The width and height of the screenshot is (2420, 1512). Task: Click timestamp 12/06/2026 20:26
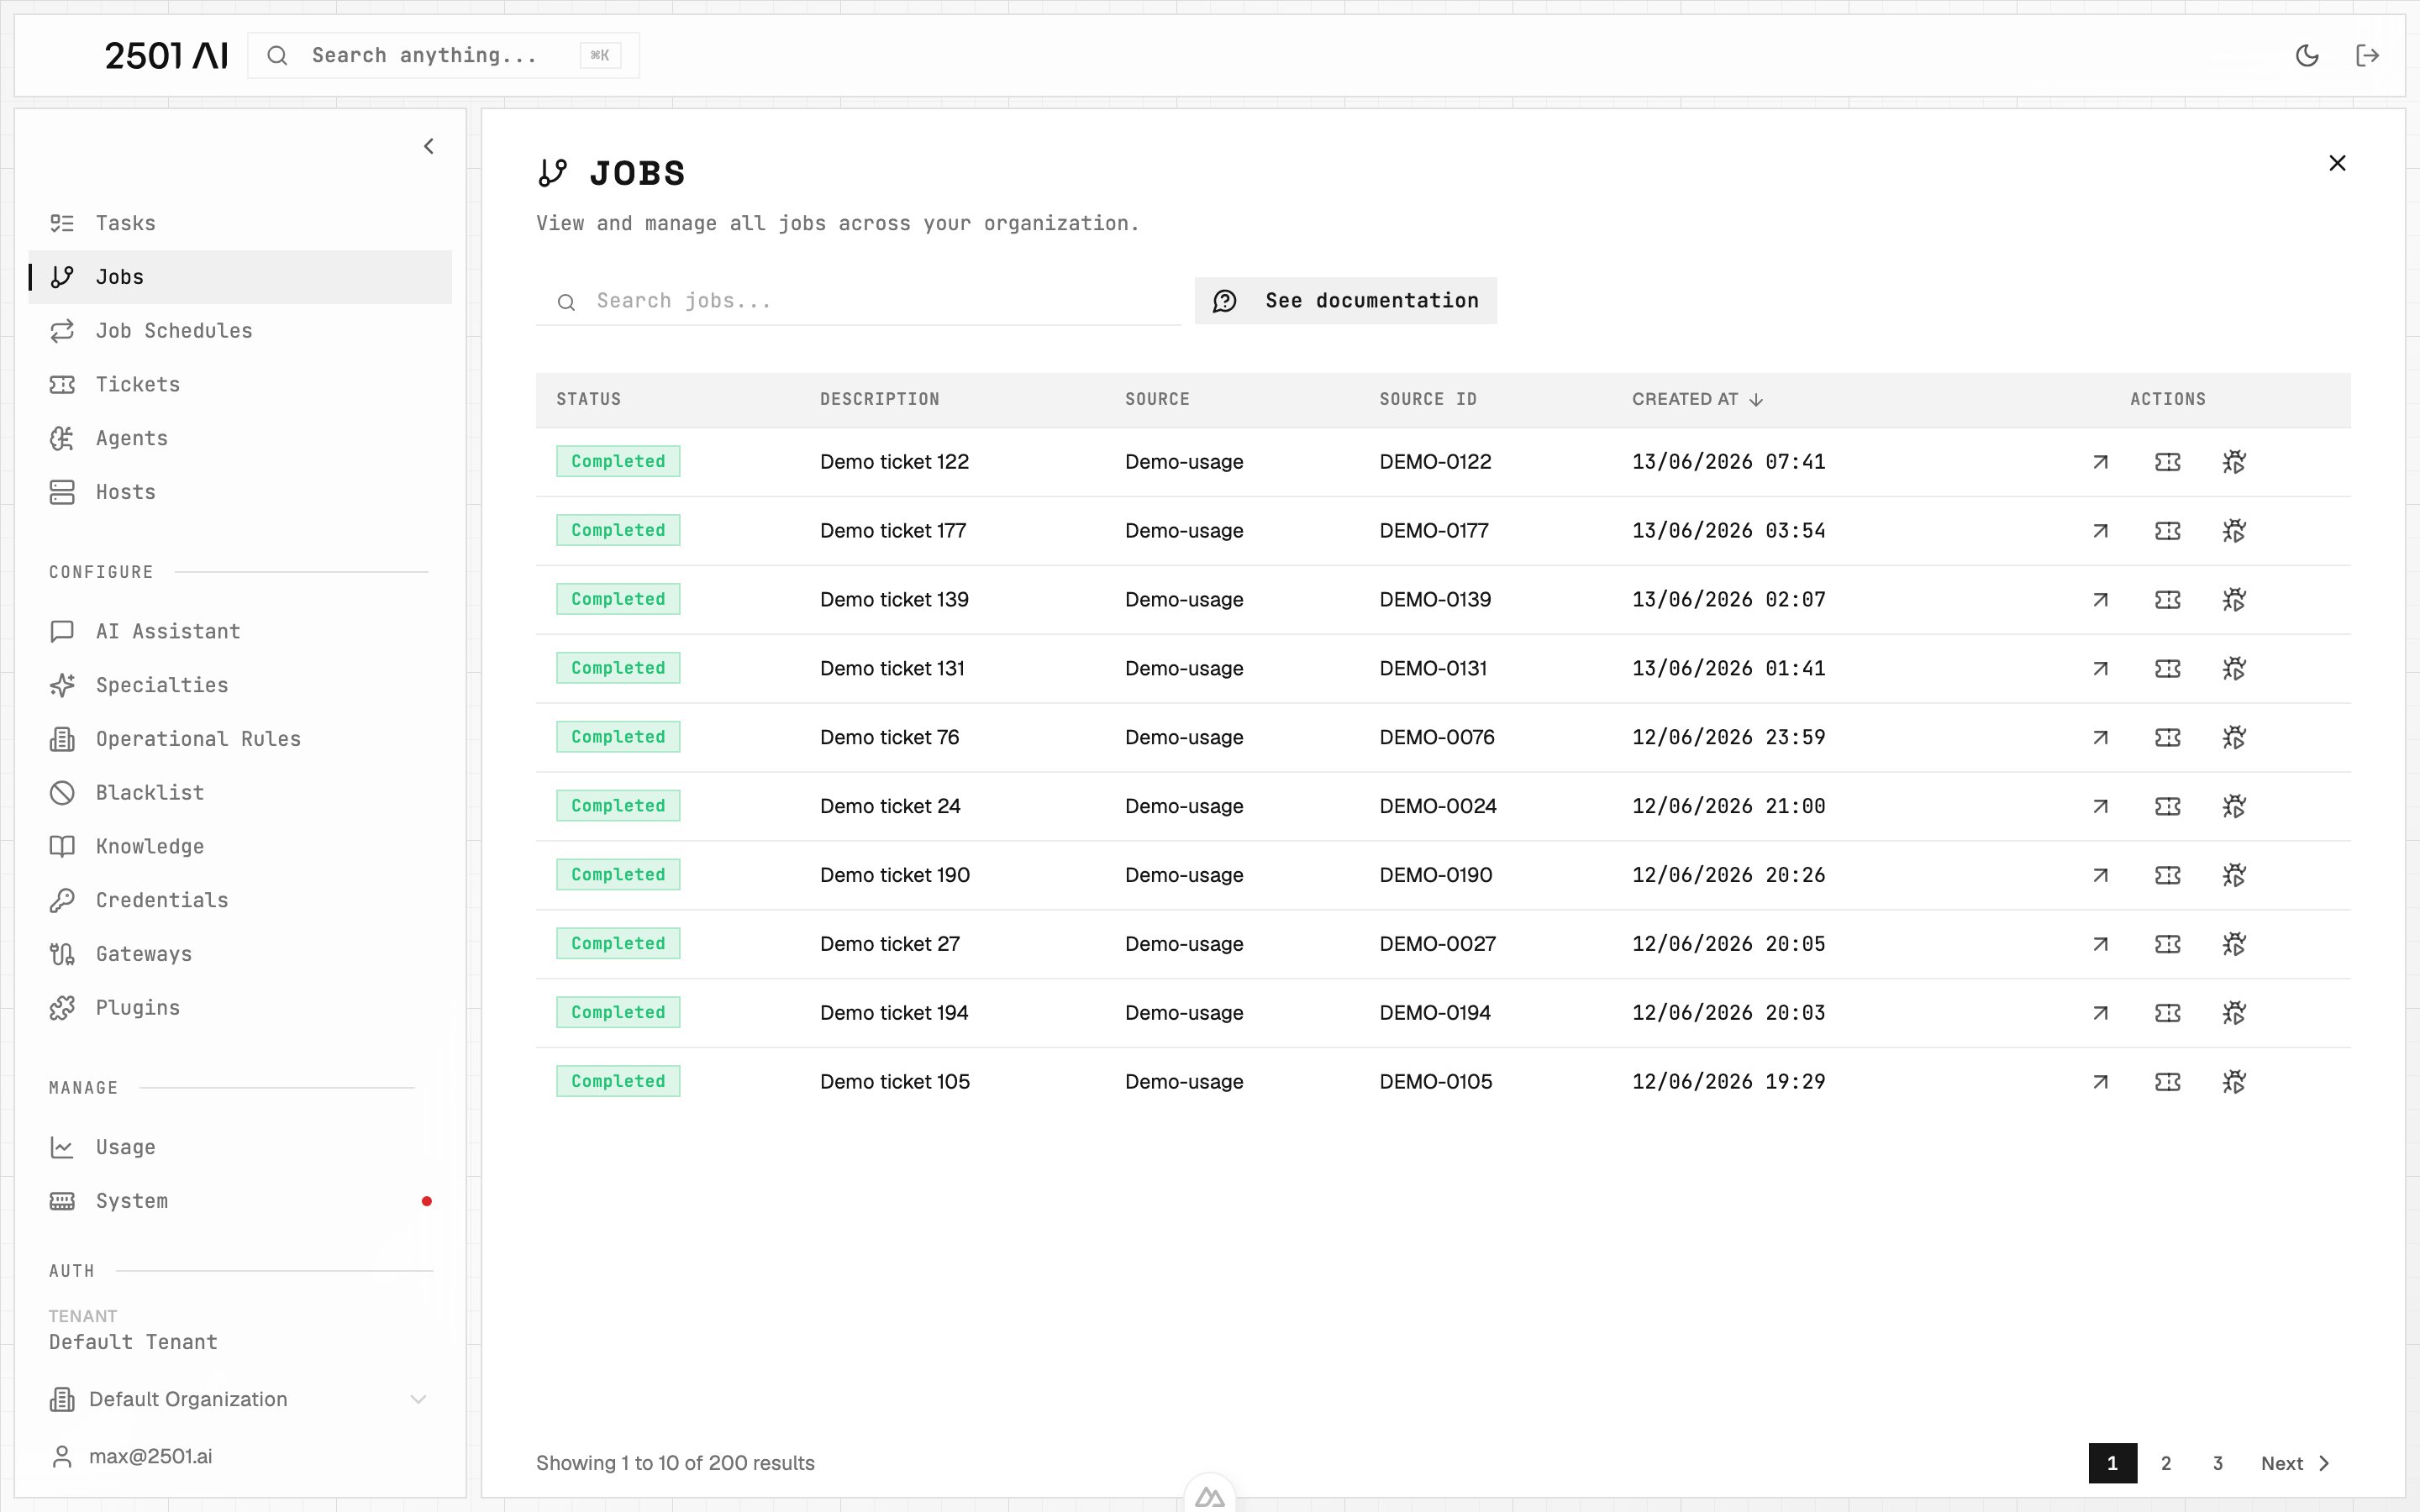click(1728, 875)
